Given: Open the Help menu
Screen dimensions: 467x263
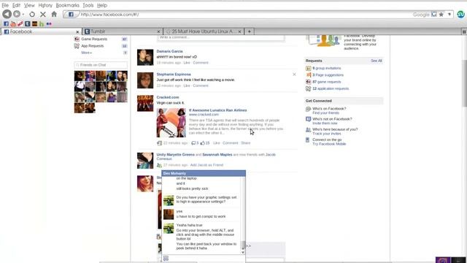Looking at the screenshot, I should [x=102, y=5].
